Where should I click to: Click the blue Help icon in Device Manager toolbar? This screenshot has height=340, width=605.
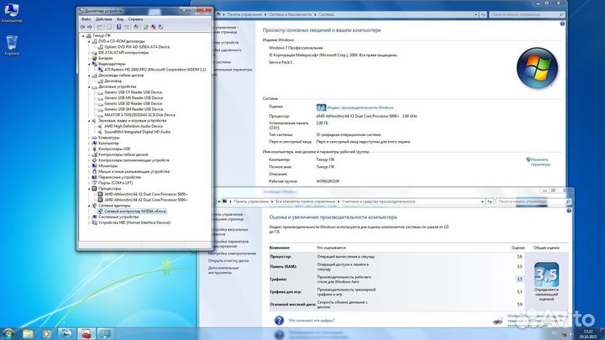[x=118, y=27]
